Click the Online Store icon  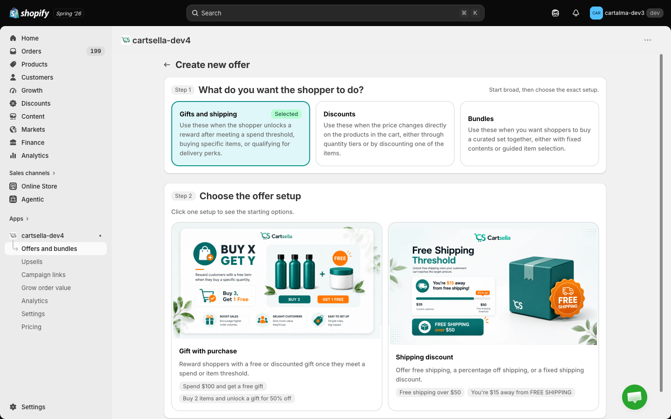tap(13, 186)
